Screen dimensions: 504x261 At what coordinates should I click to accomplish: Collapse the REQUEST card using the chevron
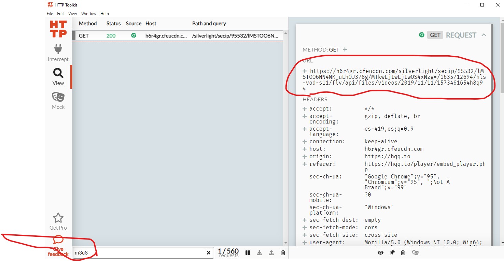coord(484,35)
